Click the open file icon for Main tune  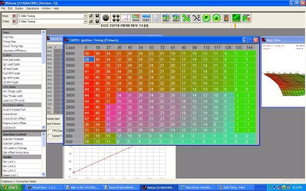(91, 16)
